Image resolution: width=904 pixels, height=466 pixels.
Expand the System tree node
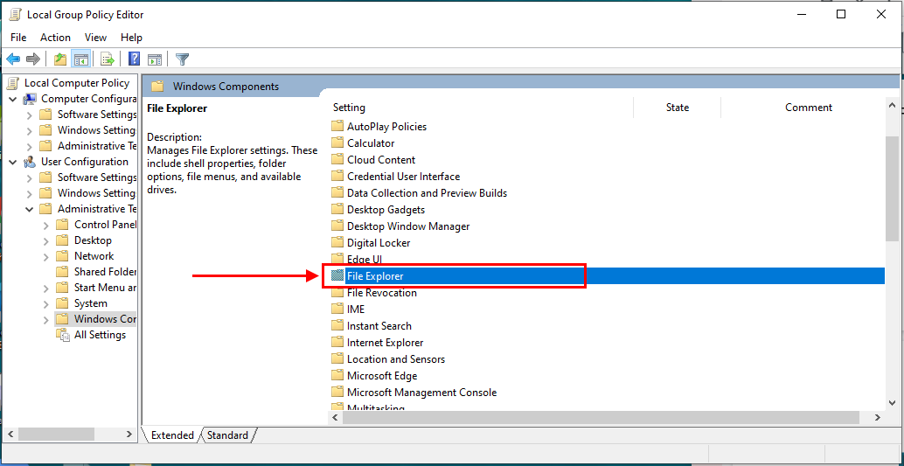[46, 304]
